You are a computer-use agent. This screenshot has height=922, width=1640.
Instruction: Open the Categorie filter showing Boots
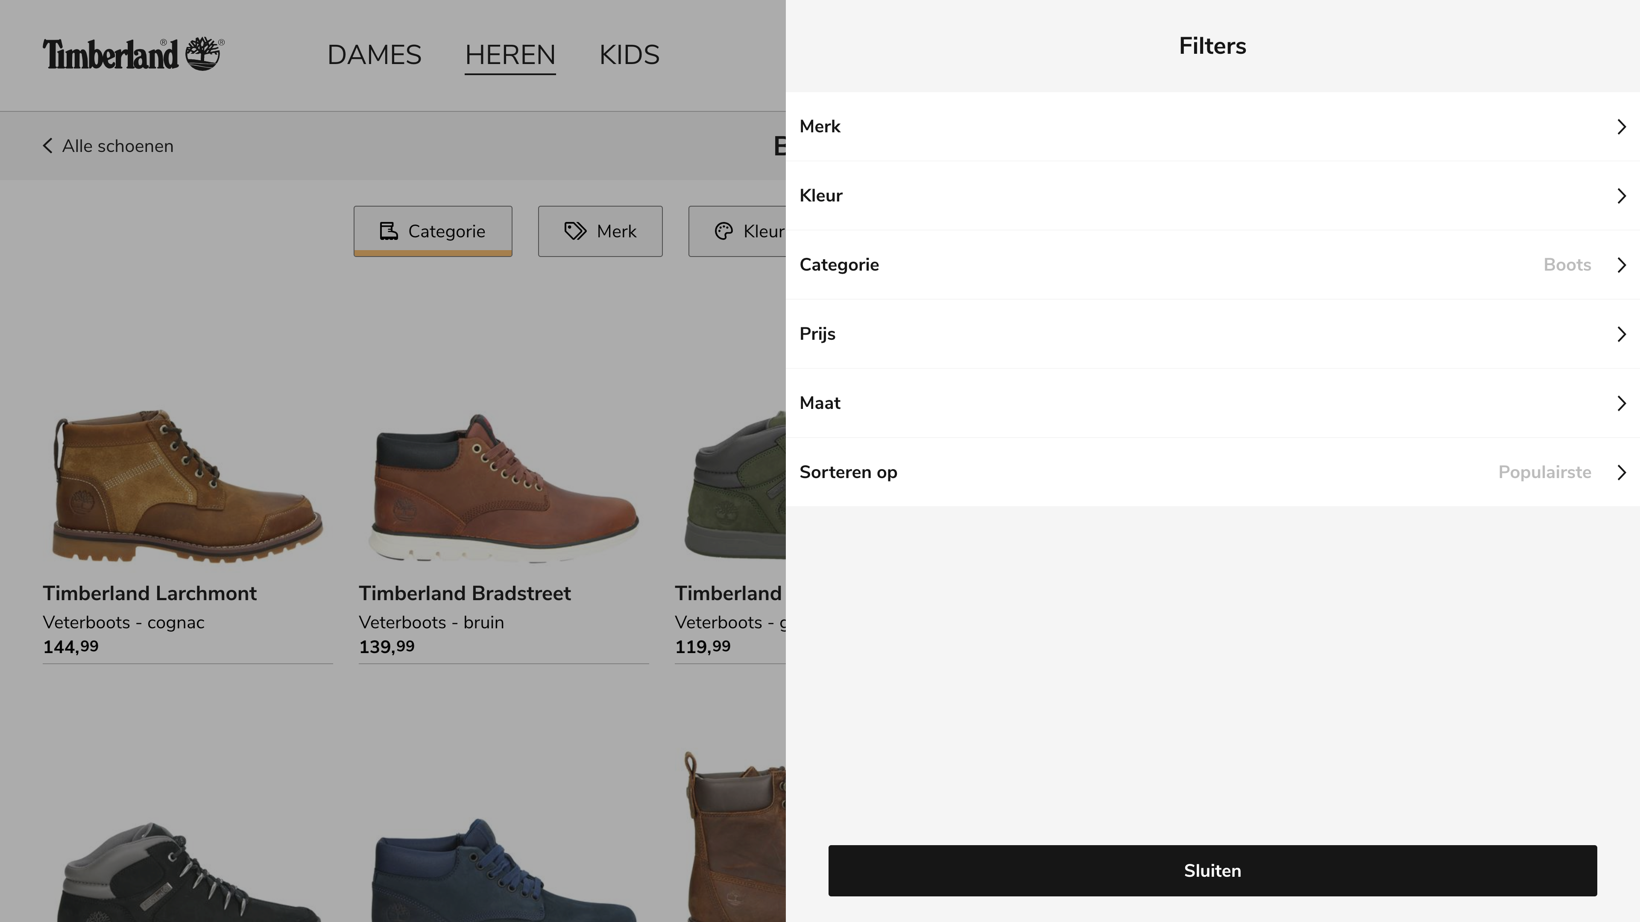[x=1212, y=265]
